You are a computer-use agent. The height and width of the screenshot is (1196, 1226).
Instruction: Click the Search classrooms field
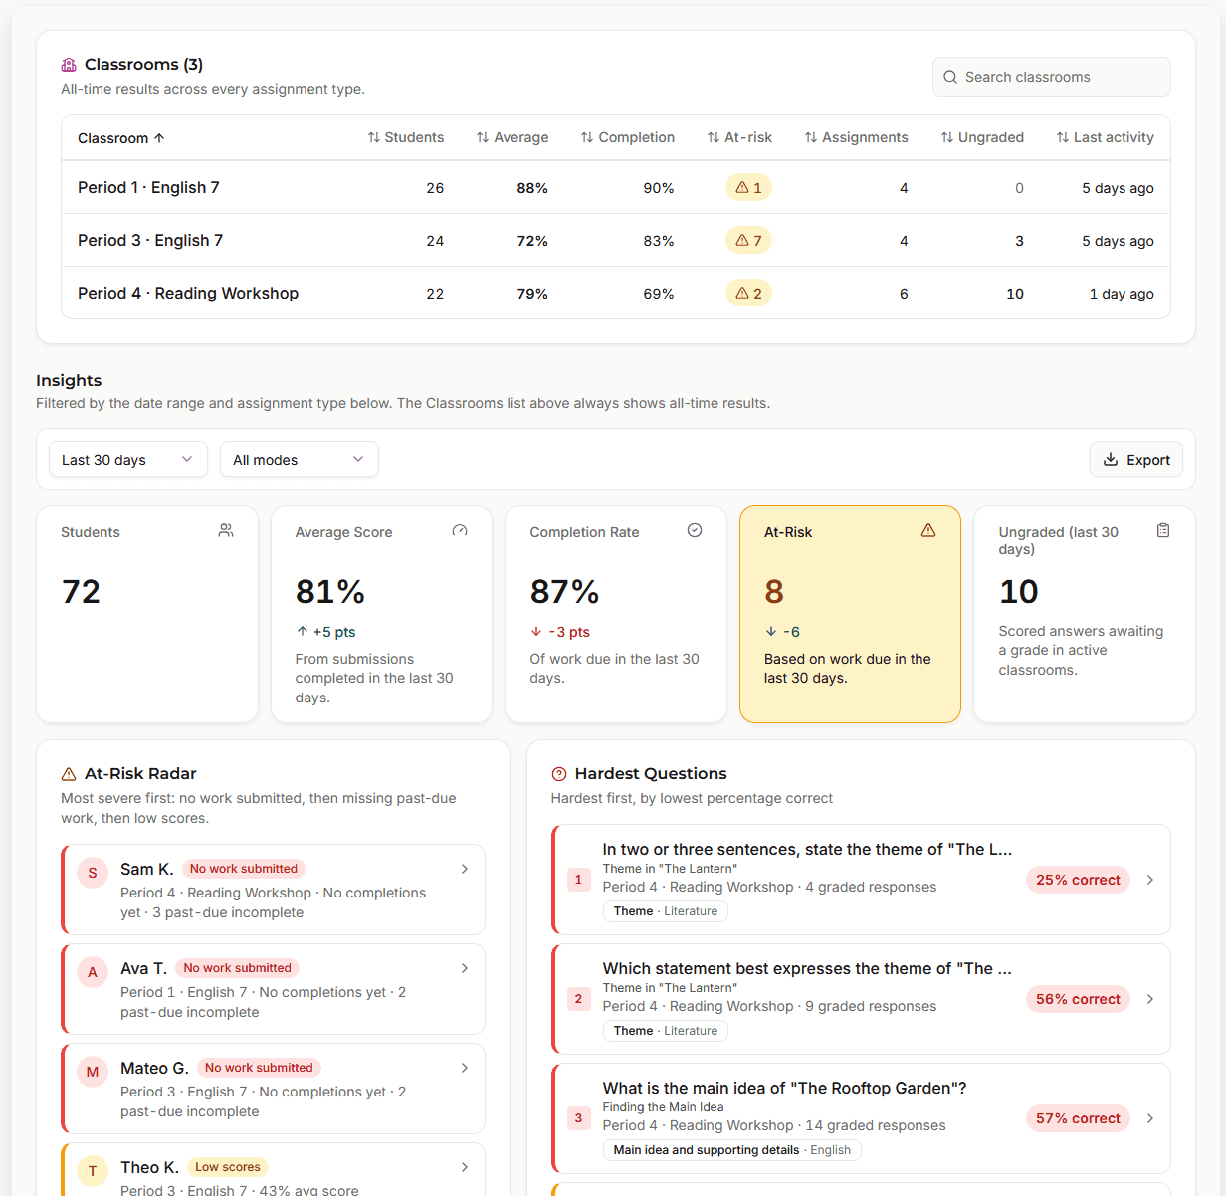tap(1052, 77)
